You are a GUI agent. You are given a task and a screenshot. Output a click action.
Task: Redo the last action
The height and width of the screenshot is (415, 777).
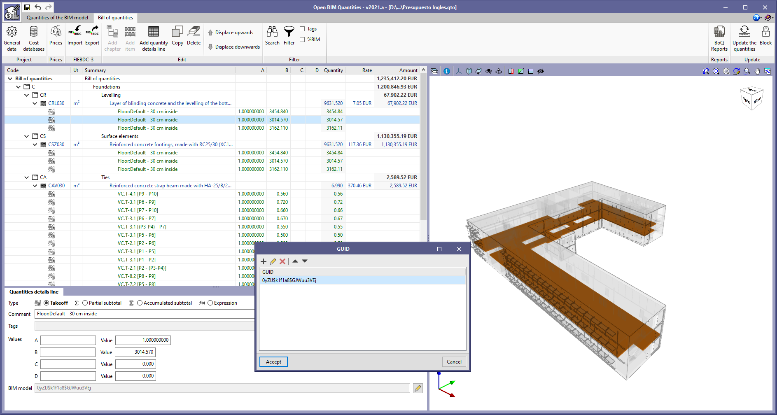click(49, 7)
